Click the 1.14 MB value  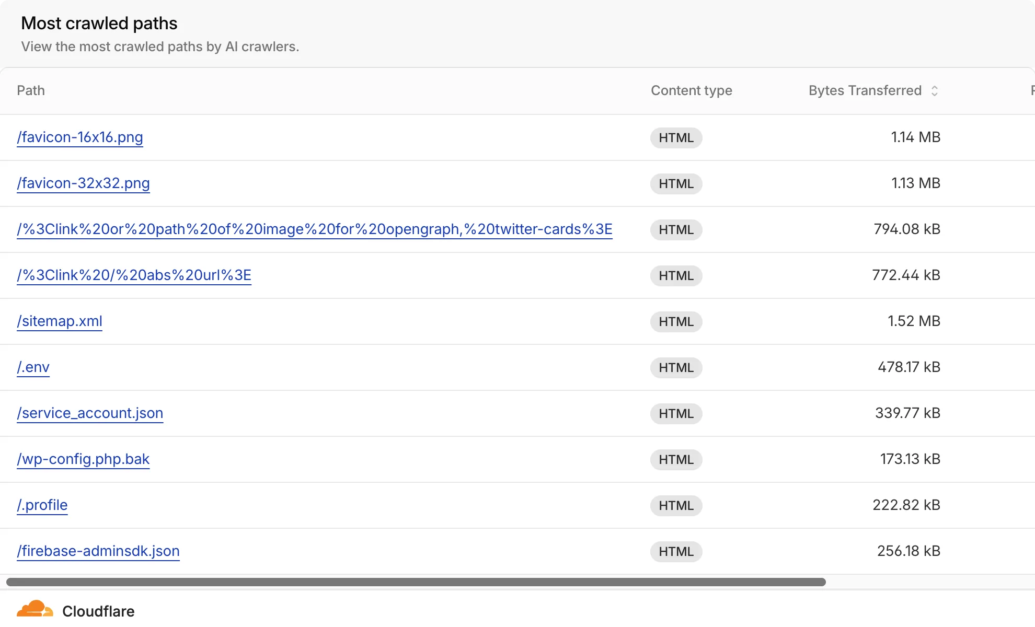[916, 137]
